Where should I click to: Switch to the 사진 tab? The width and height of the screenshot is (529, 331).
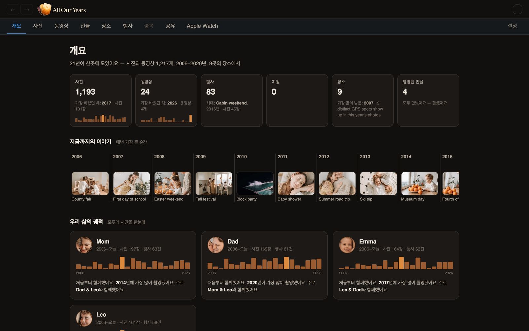38,26
